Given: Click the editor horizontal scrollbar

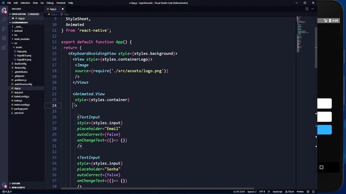Looking at the screenshot, I should [x=158, y=189].
